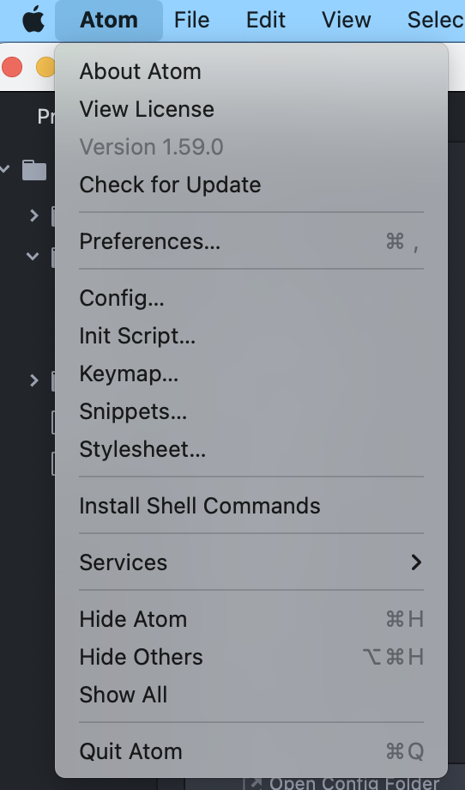Collapse the second expanded subfolder chevron

click(x=33, y=256)
